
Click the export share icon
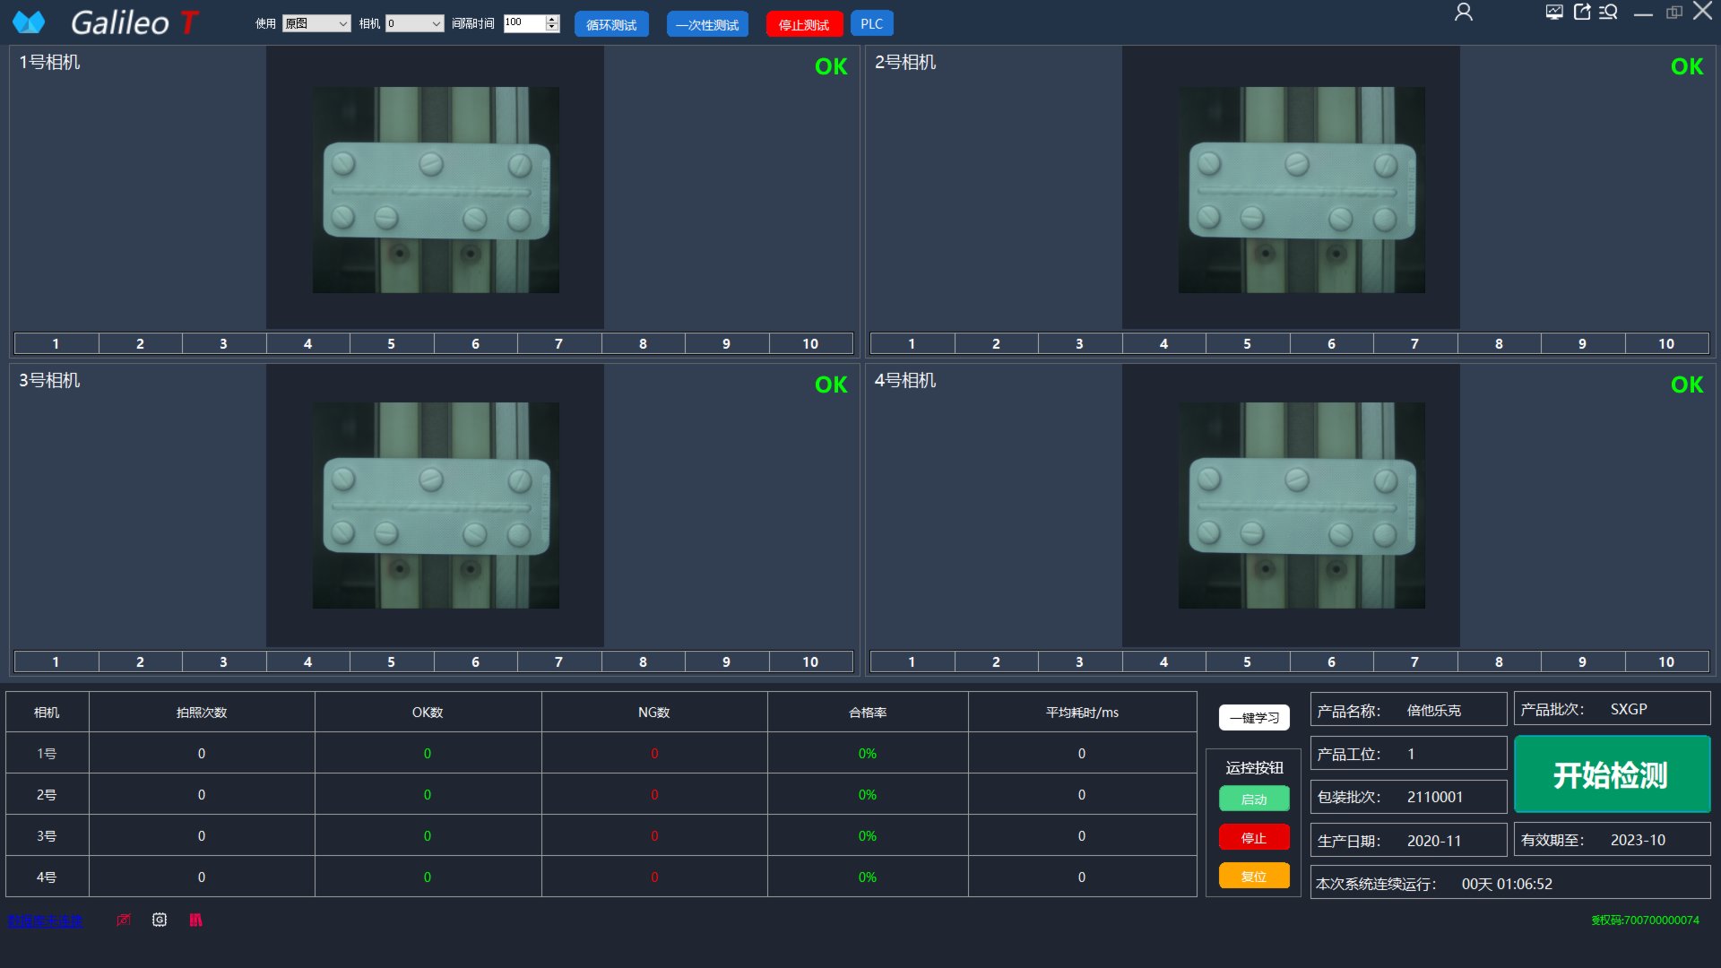[1582, 12]
